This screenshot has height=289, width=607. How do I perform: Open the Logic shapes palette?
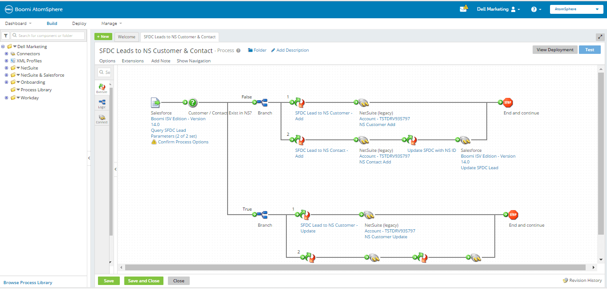click(x=102, y=103)
